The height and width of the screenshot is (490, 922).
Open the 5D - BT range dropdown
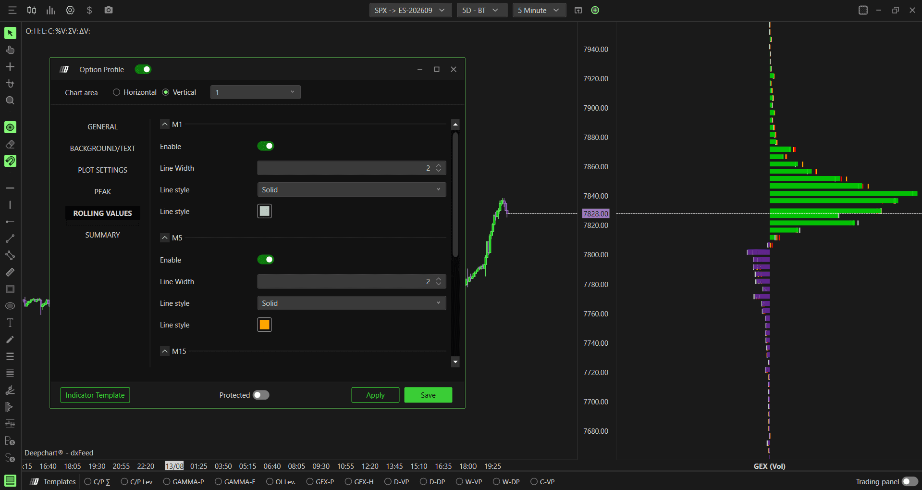click(x=481, y=10)
